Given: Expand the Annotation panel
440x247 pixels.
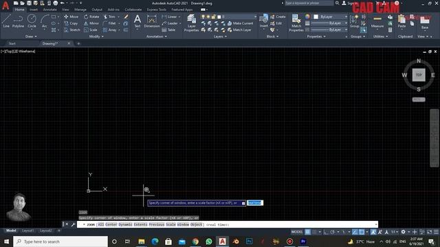Looking at the screenshot, I should (x=157, y=36).
